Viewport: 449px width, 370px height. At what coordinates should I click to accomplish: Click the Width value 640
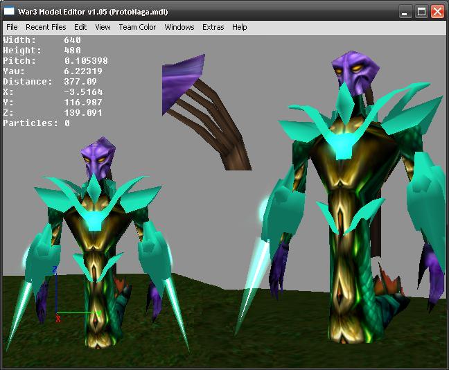[x=73, y=39]
